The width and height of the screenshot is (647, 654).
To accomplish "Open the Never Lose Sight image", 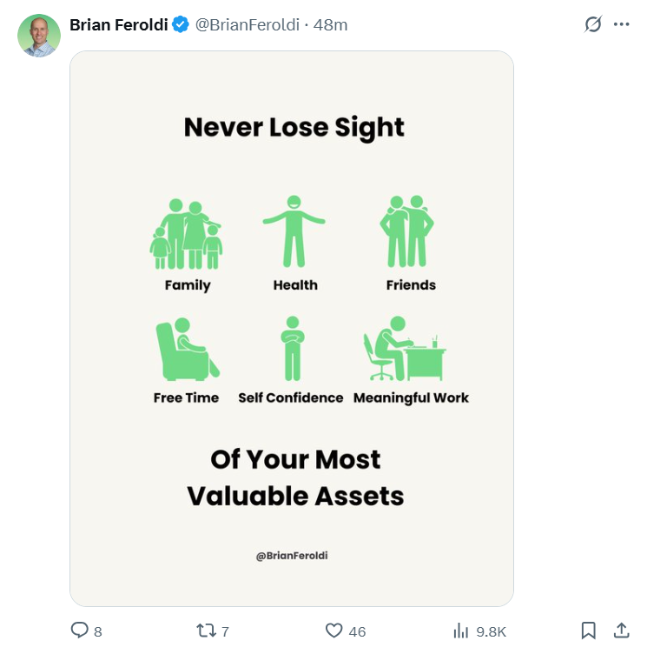I will [x=292, y=329].
